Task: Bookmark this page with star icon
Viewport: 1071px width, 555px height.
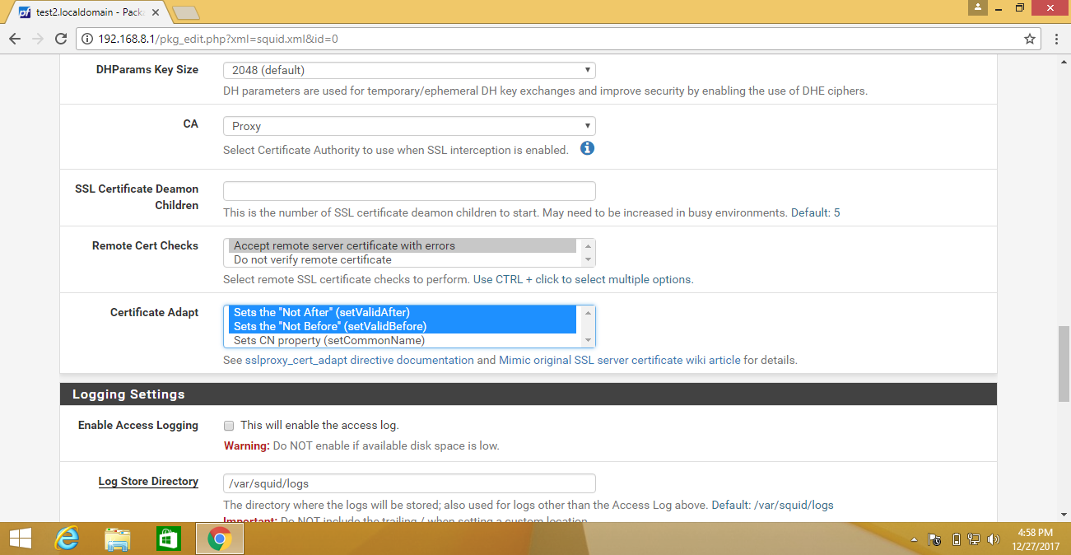Action: [x=1029, y=39]
